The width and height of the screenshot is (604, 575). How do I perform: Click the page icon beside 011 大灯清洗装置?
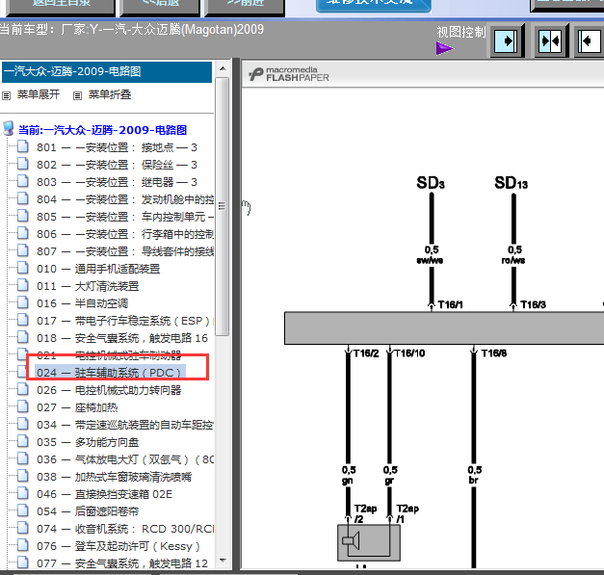(23, 285)
